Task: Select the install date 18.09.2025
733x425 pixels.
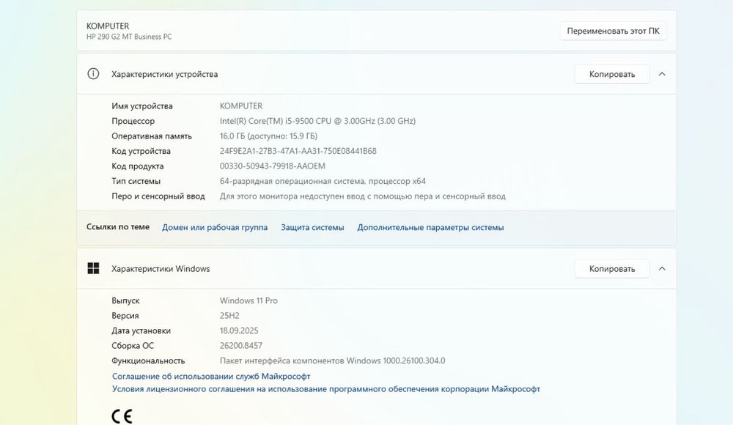Action: [239, 330]
